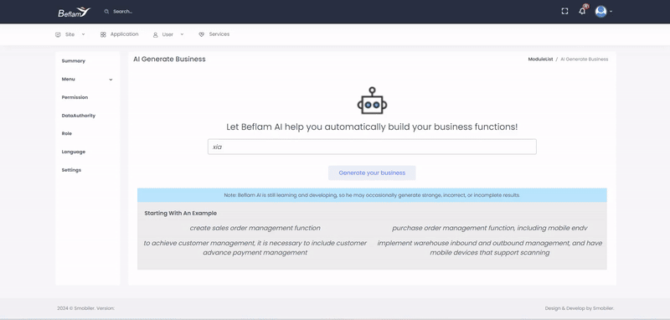Image resolution: width=670 pixels, height=320 pixels.
Task: Expand the User dropdown arrow
Action: (182, 34)
